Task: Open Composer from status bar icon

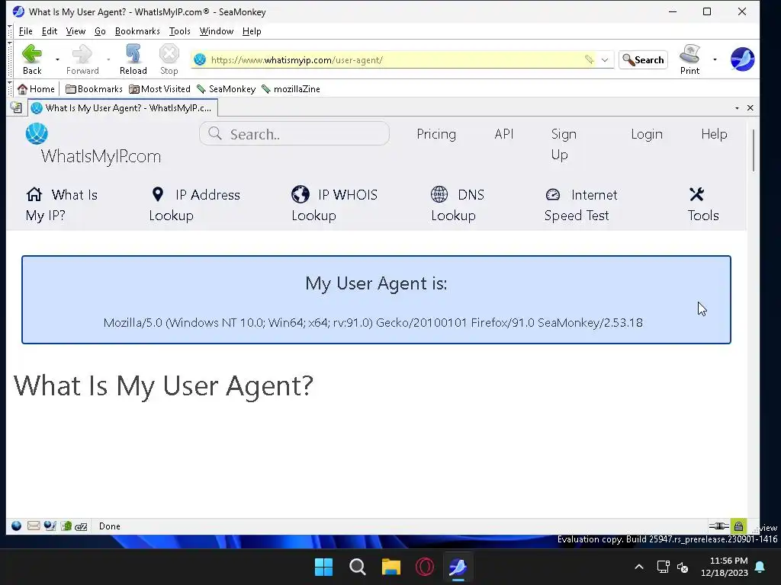Action: point(50,526)
